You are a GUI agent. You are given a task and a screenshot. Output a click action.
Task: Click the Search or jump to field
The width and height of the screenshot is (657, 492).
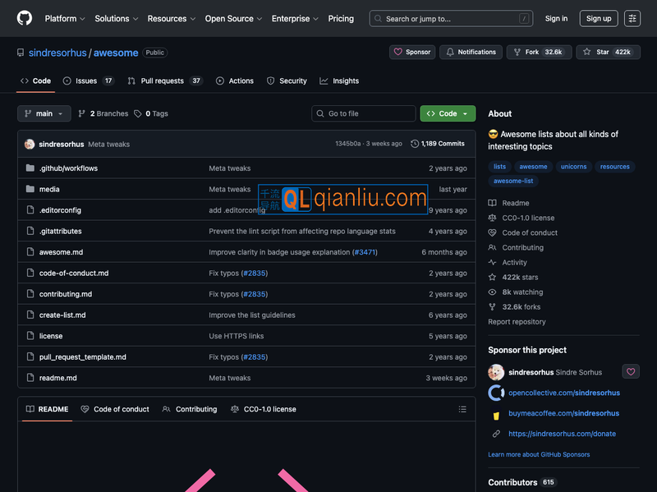pos(451,18)
